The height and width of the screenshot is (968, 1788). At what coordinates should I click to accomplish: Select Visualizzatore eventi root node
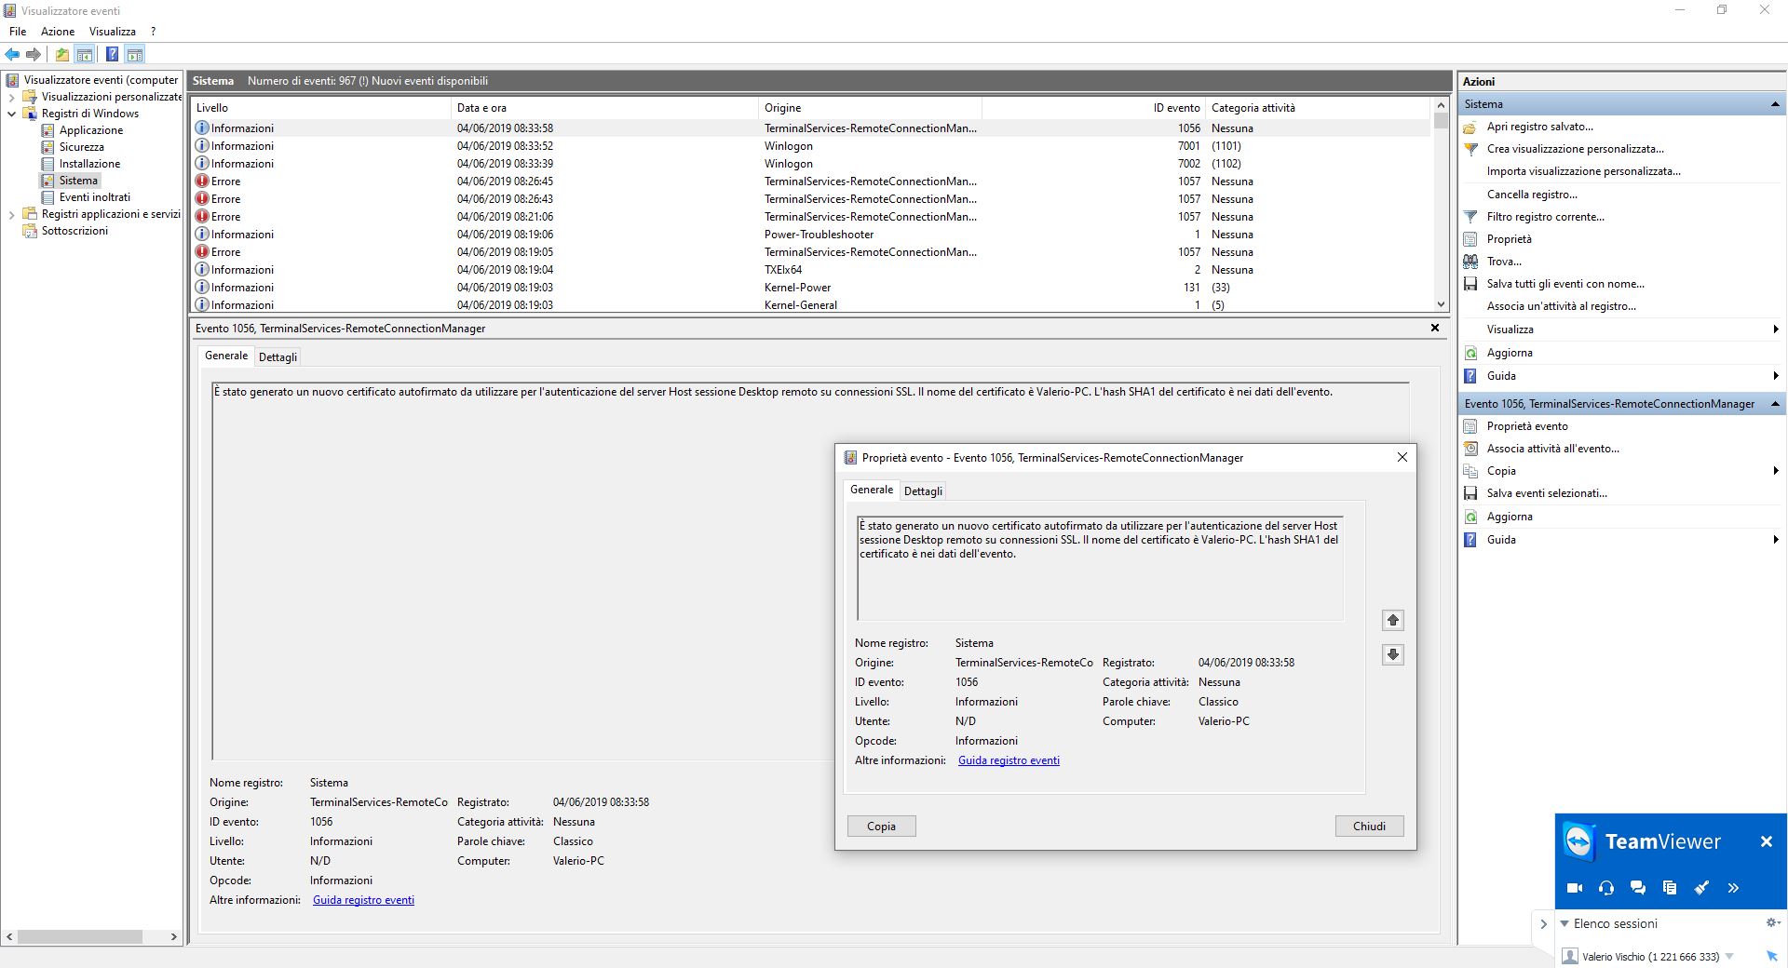tap(100, 80)
